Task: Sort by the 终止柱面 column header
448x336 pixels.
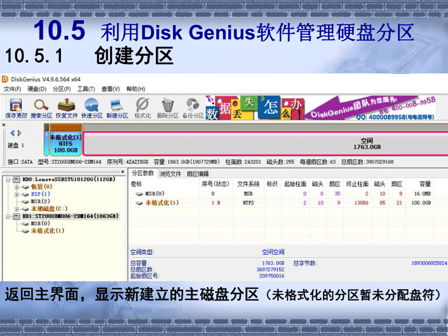Action: point(357,184)
